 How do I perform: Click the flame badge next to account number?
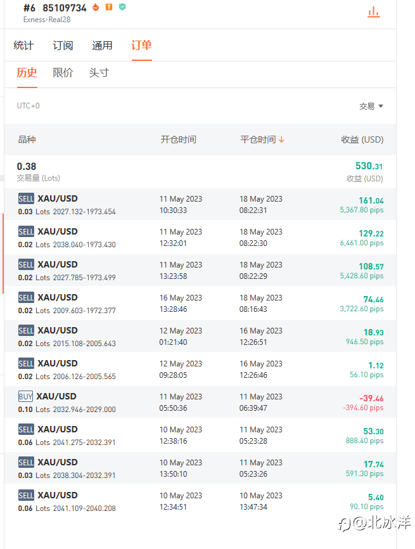click(96, 8)
